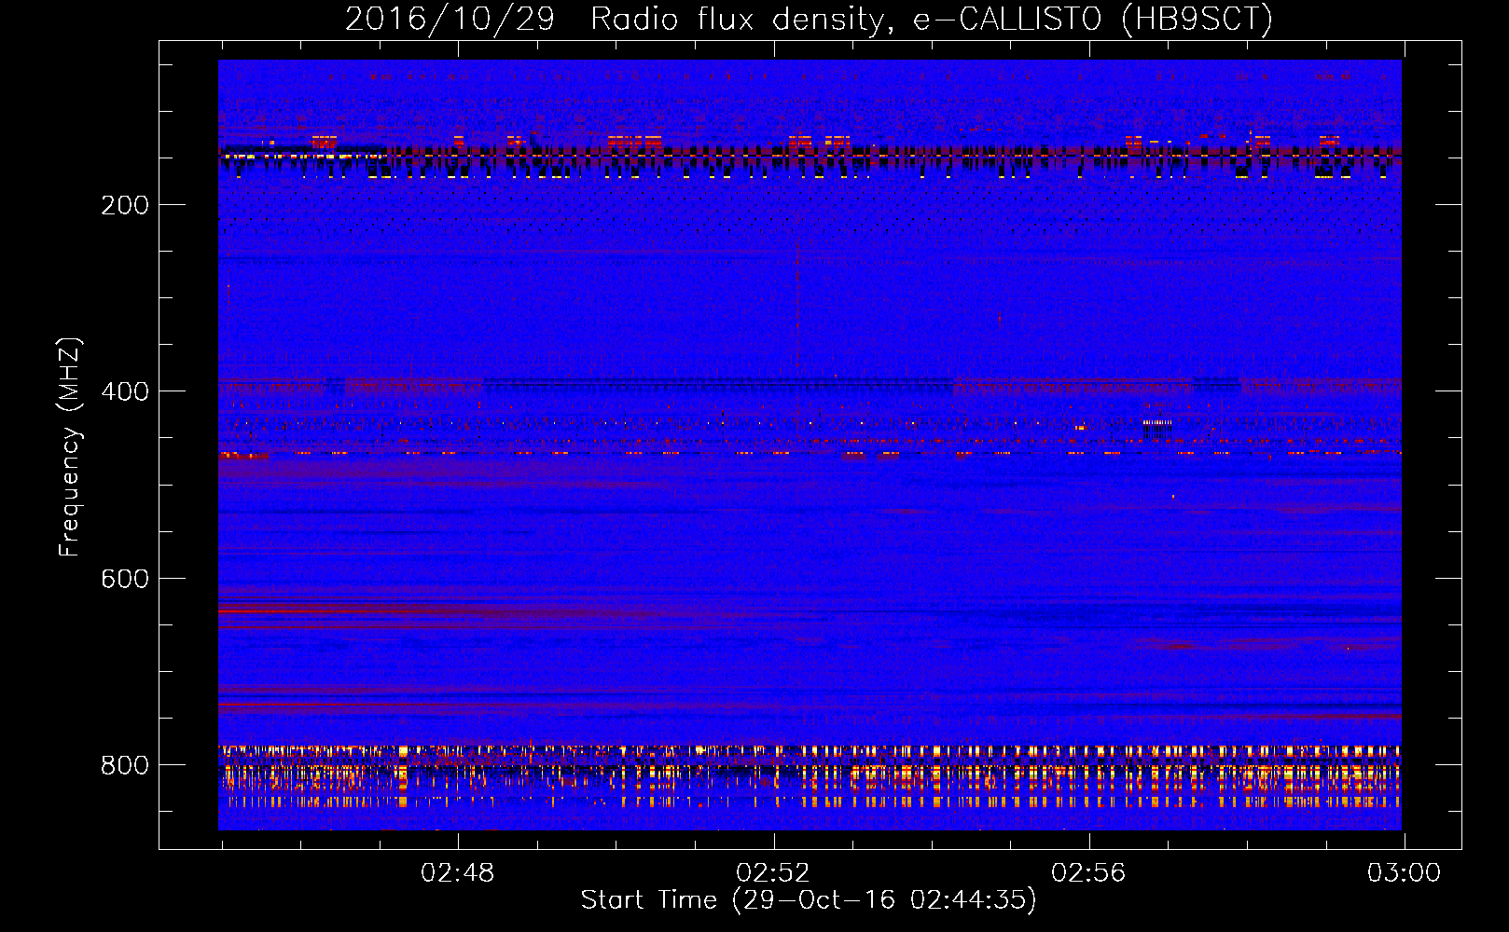1509x932 pixels.
Task: Click the 02:52 time tick label
Action: click(x=773, y=873)
